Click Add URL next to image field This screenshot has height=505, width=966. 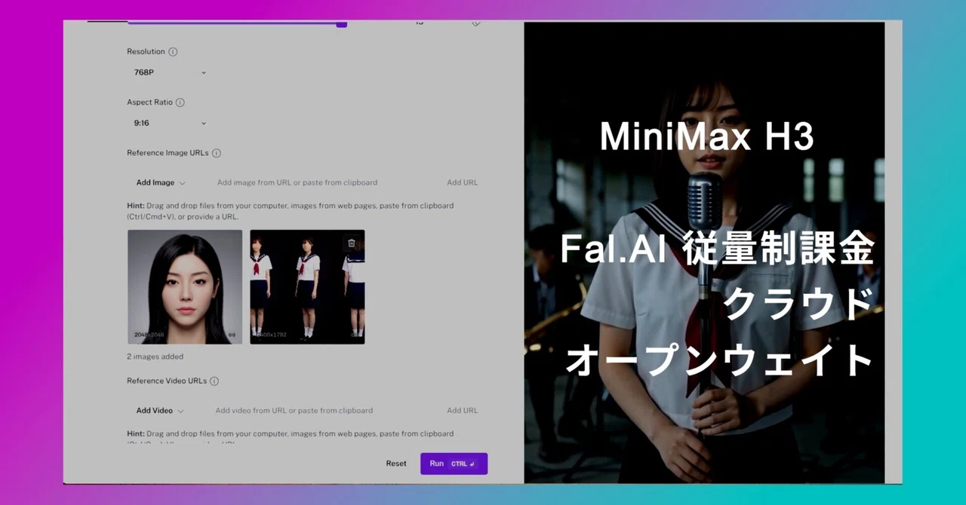point(462,182)
